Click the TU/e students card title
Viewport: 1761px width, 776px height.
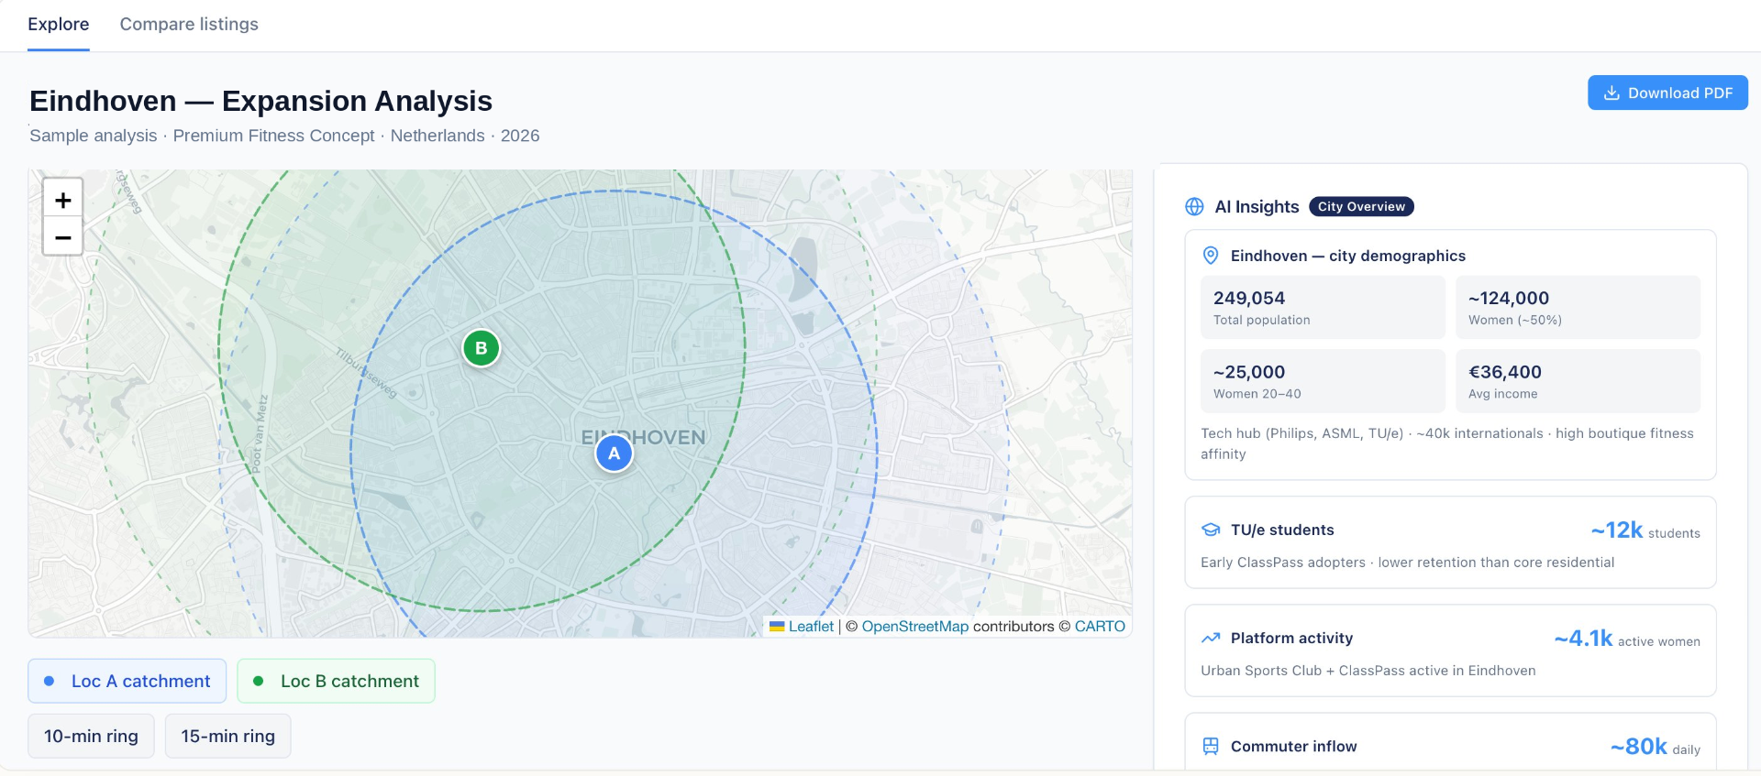1282,530
